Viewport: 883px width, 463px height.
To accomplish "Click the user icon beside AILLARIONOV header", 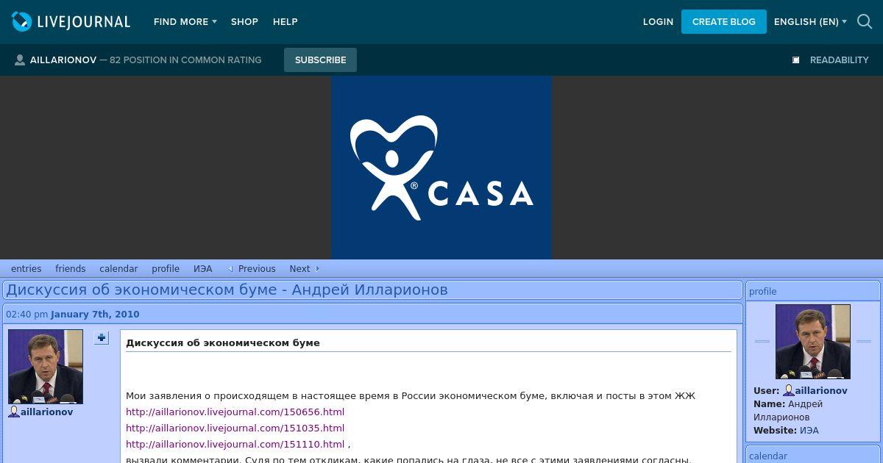I will click(x=20, y=60).
